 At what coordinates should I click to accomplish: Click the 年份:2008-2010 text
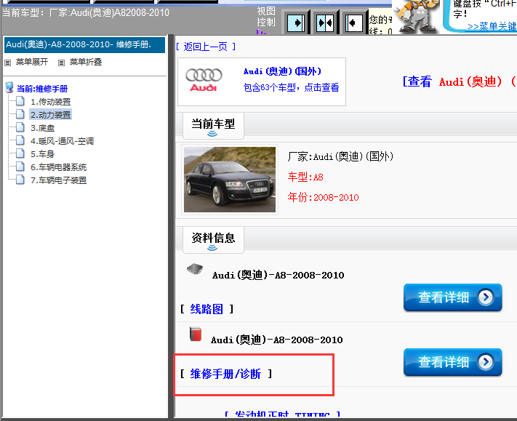point(323,197)
